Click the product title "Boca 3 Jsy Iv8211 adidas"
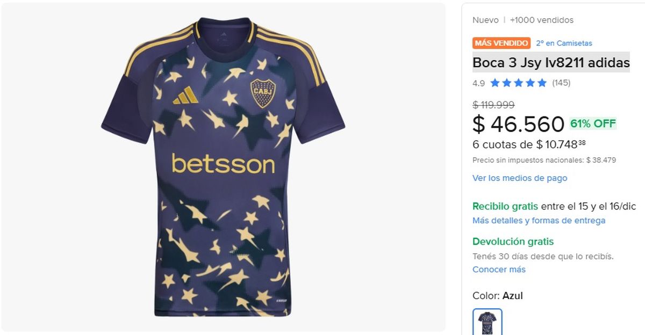 pos(551,63)
